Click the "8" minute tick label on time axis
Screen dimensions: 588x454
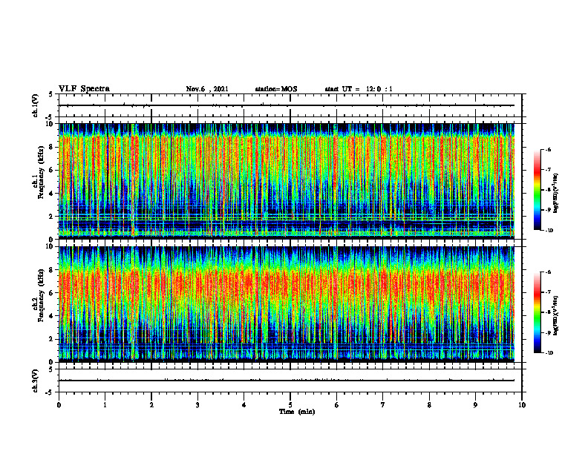[429, 405]
